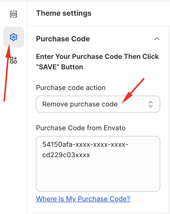
Task: Click the highlighted gear button background
Action: pyautogui.click(x=14, y=37)
